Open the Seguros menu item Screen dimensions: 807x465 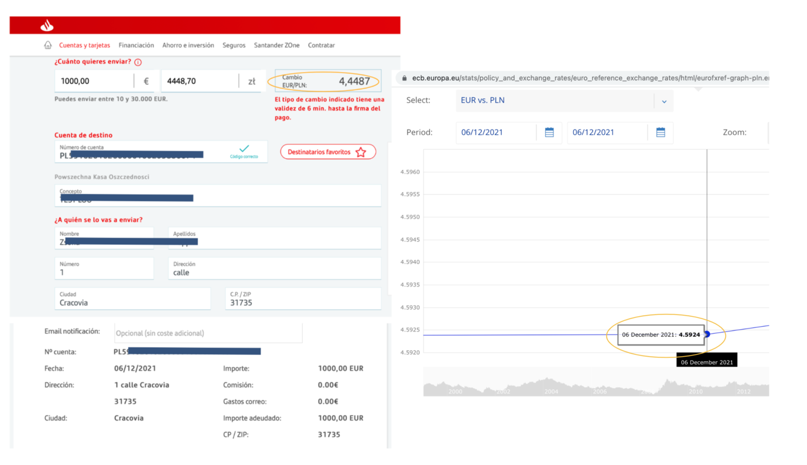234,45
